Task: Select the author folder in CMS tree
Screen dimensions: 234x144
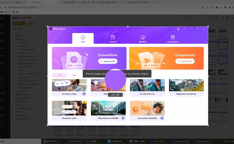Action: (19, 36)
